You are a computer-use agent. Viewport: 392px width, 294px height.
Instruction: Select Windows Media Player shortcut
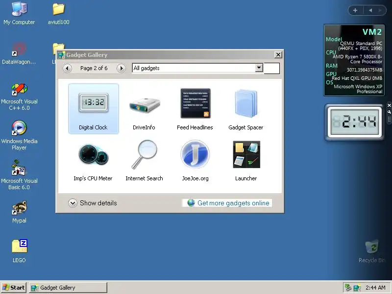(19, 135)
